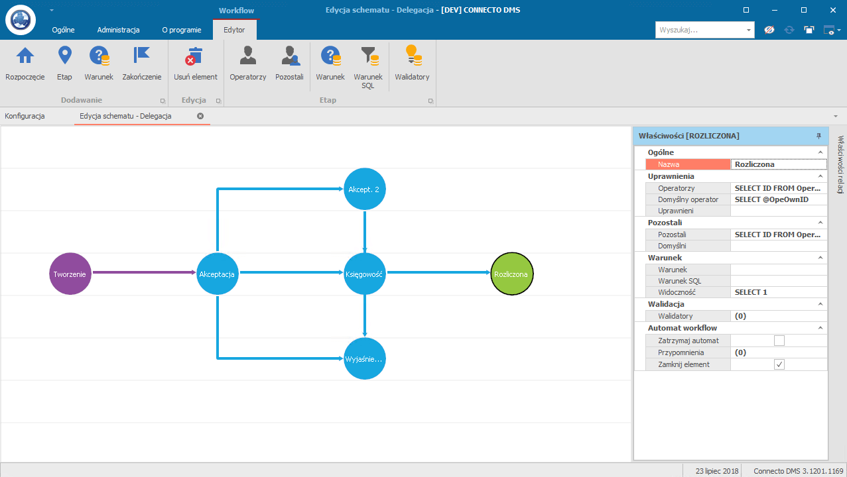Screen dimensions: 847x477
Task: Select the green Rozliczona node
Action: point(511,273)
